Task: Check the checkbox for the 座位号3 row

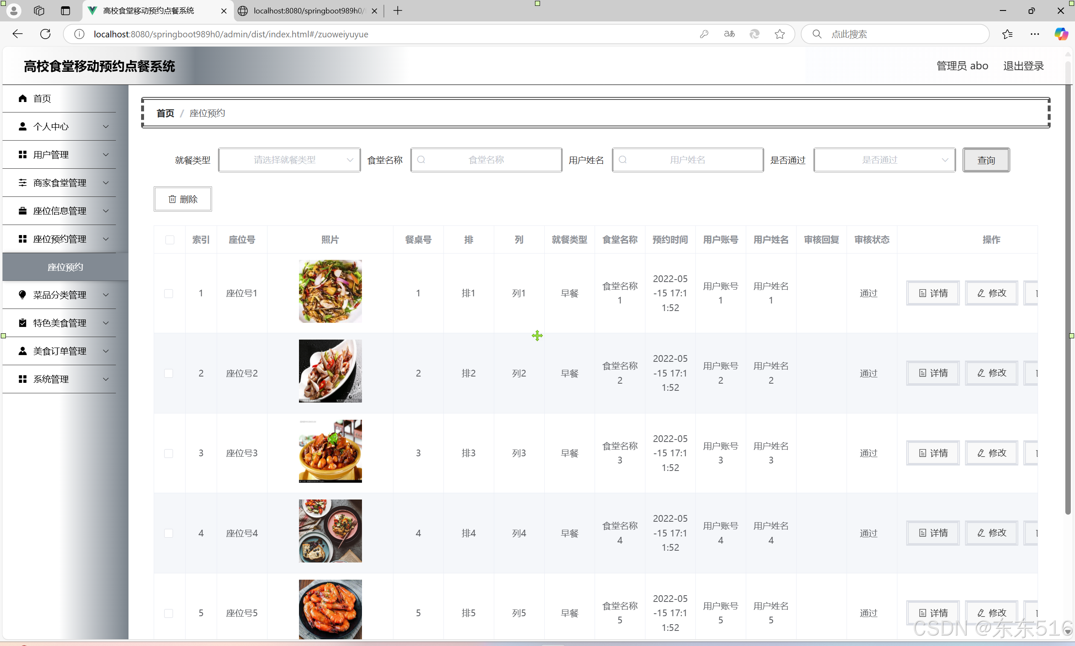Action: [x=168, y=453]
